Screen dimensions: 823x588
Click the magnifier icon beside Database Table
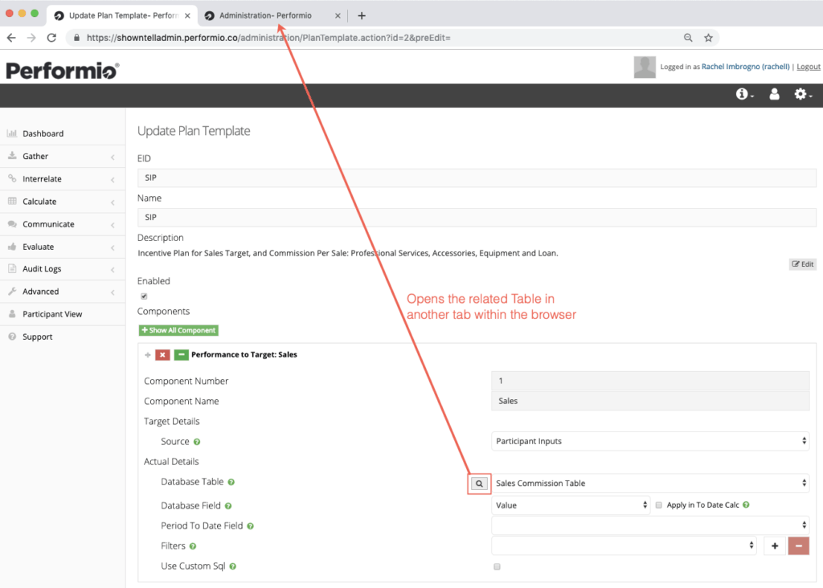(x=479, y=484)
